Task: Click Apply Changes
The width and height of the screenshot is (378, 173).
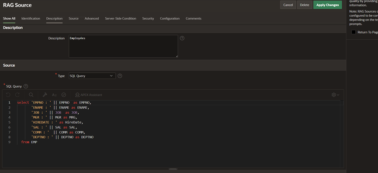Action: tap(327, 5)
